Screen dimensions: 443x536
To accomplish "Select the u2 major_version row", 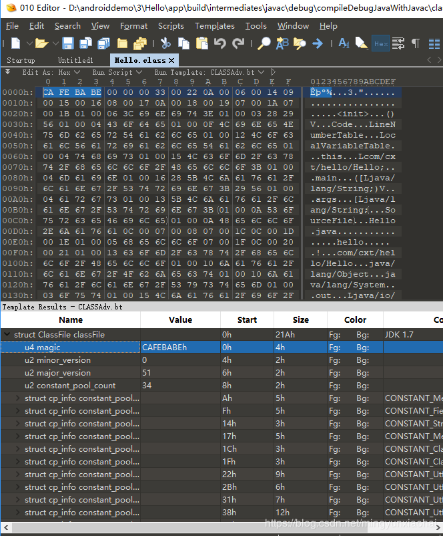I will (57, 373).
